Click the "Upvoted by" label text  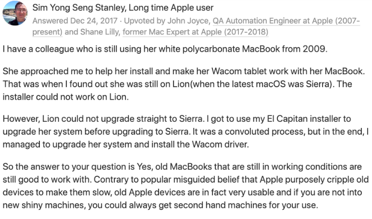click(145, 21)
